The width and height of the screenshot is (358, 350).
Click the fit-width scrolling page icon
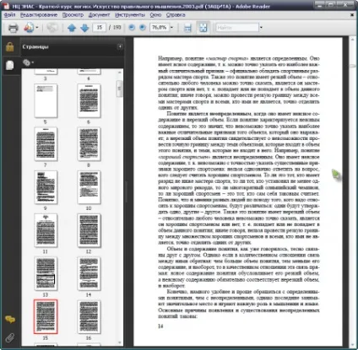[x=187, y=28]
